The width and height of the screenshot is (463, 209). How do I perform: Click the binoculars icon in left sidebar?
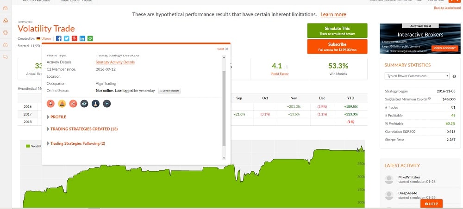5,45
